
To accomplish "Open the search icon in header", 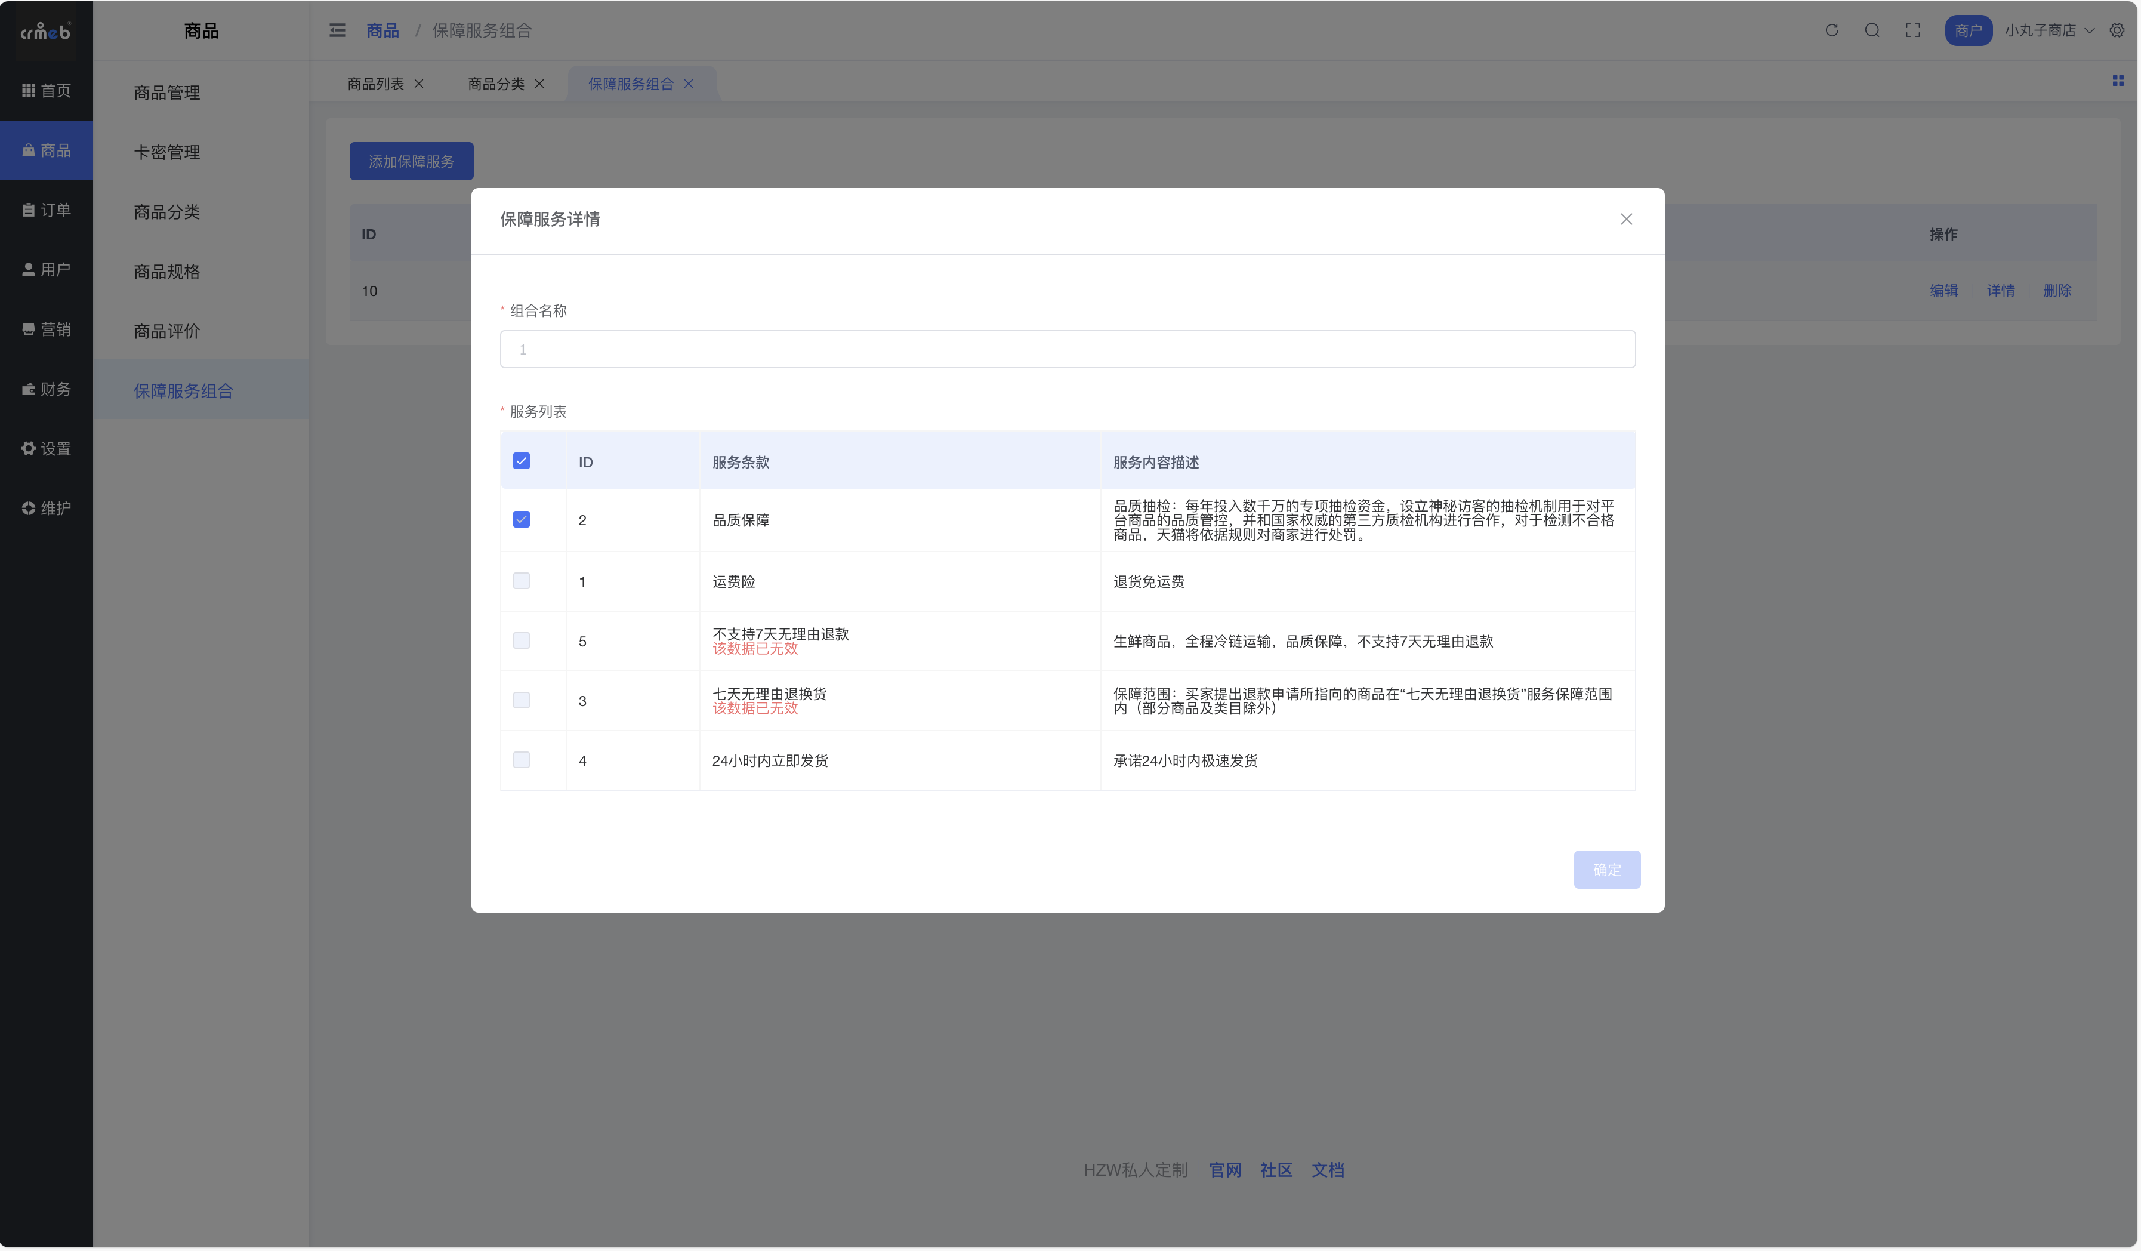I will (1872, 30).
